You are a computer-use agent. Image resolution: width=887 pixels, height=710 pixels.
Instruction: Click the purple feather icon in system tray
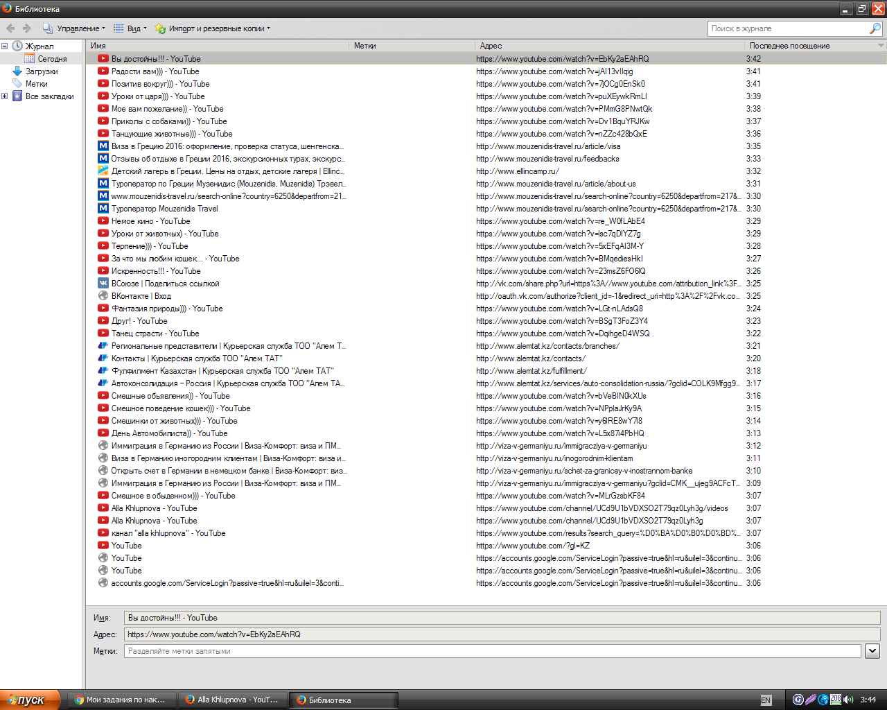[x=811, y=700]
